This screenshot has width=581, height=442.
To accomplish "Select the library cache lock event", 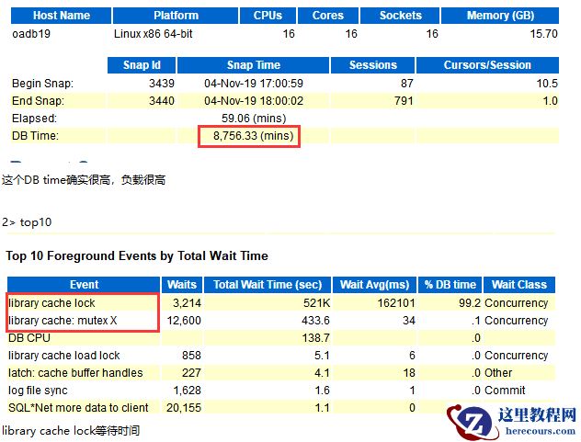I will tap(51, 303).
